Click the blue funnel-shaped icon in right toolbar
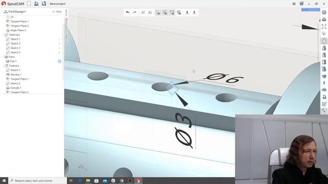This screenshot has height=184, width=328. pyautogui.click(x=324, y=76)
